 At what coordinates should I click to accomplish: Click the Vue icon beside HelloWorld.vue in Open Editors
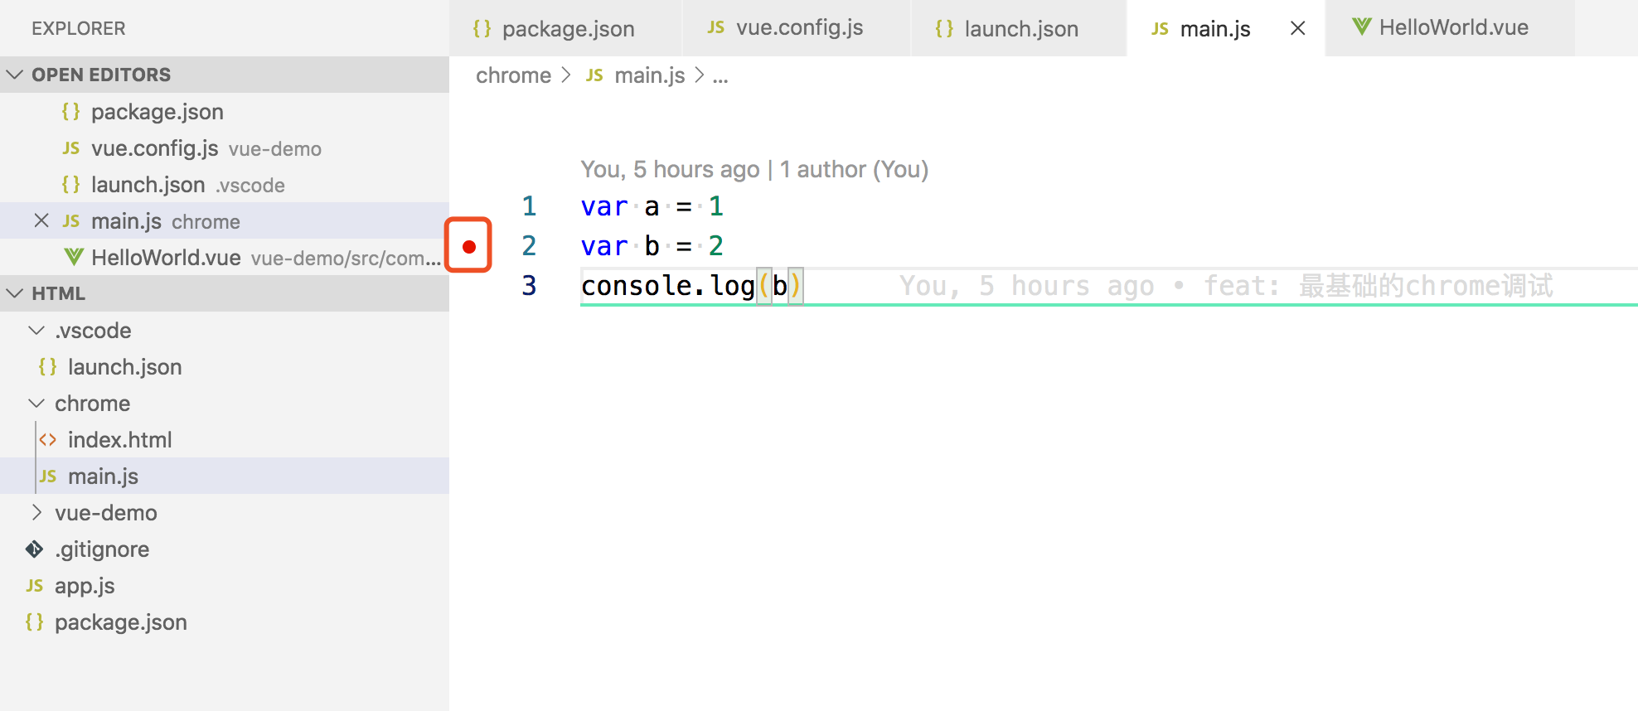tap(74, 257)
